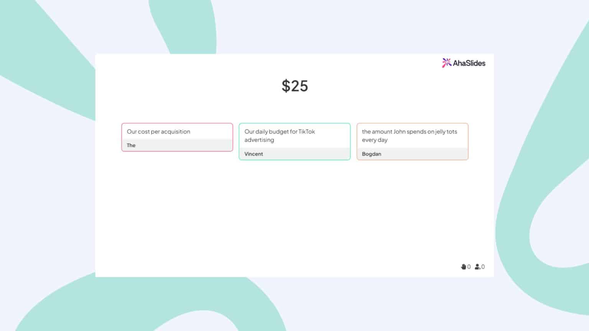Image resolution: width=589 pixels, height=331 pixels.
Task: Click the author name Bogdan
Action: click(x=371, y=154)
